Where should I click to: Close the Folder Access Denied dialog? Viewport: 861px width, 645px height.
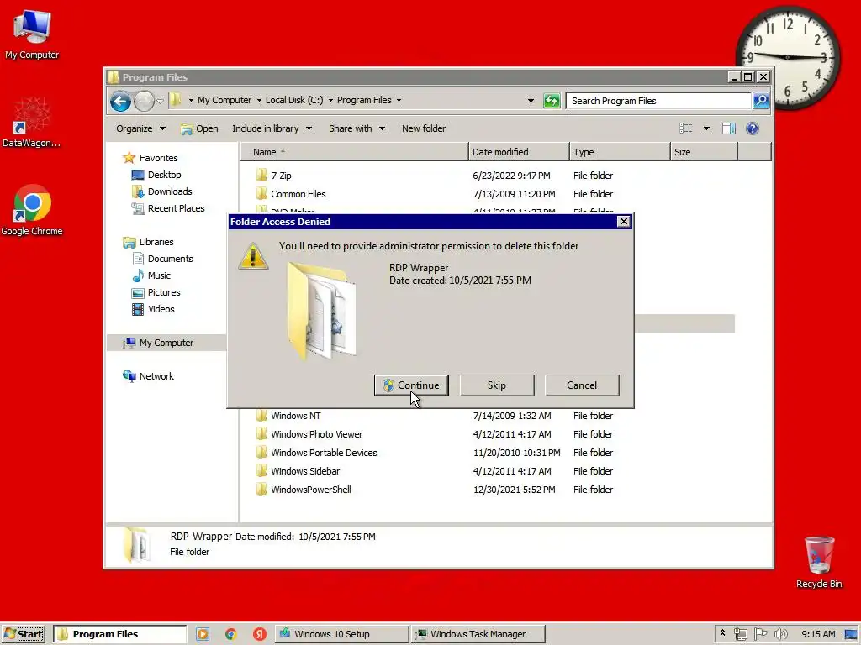623,222
